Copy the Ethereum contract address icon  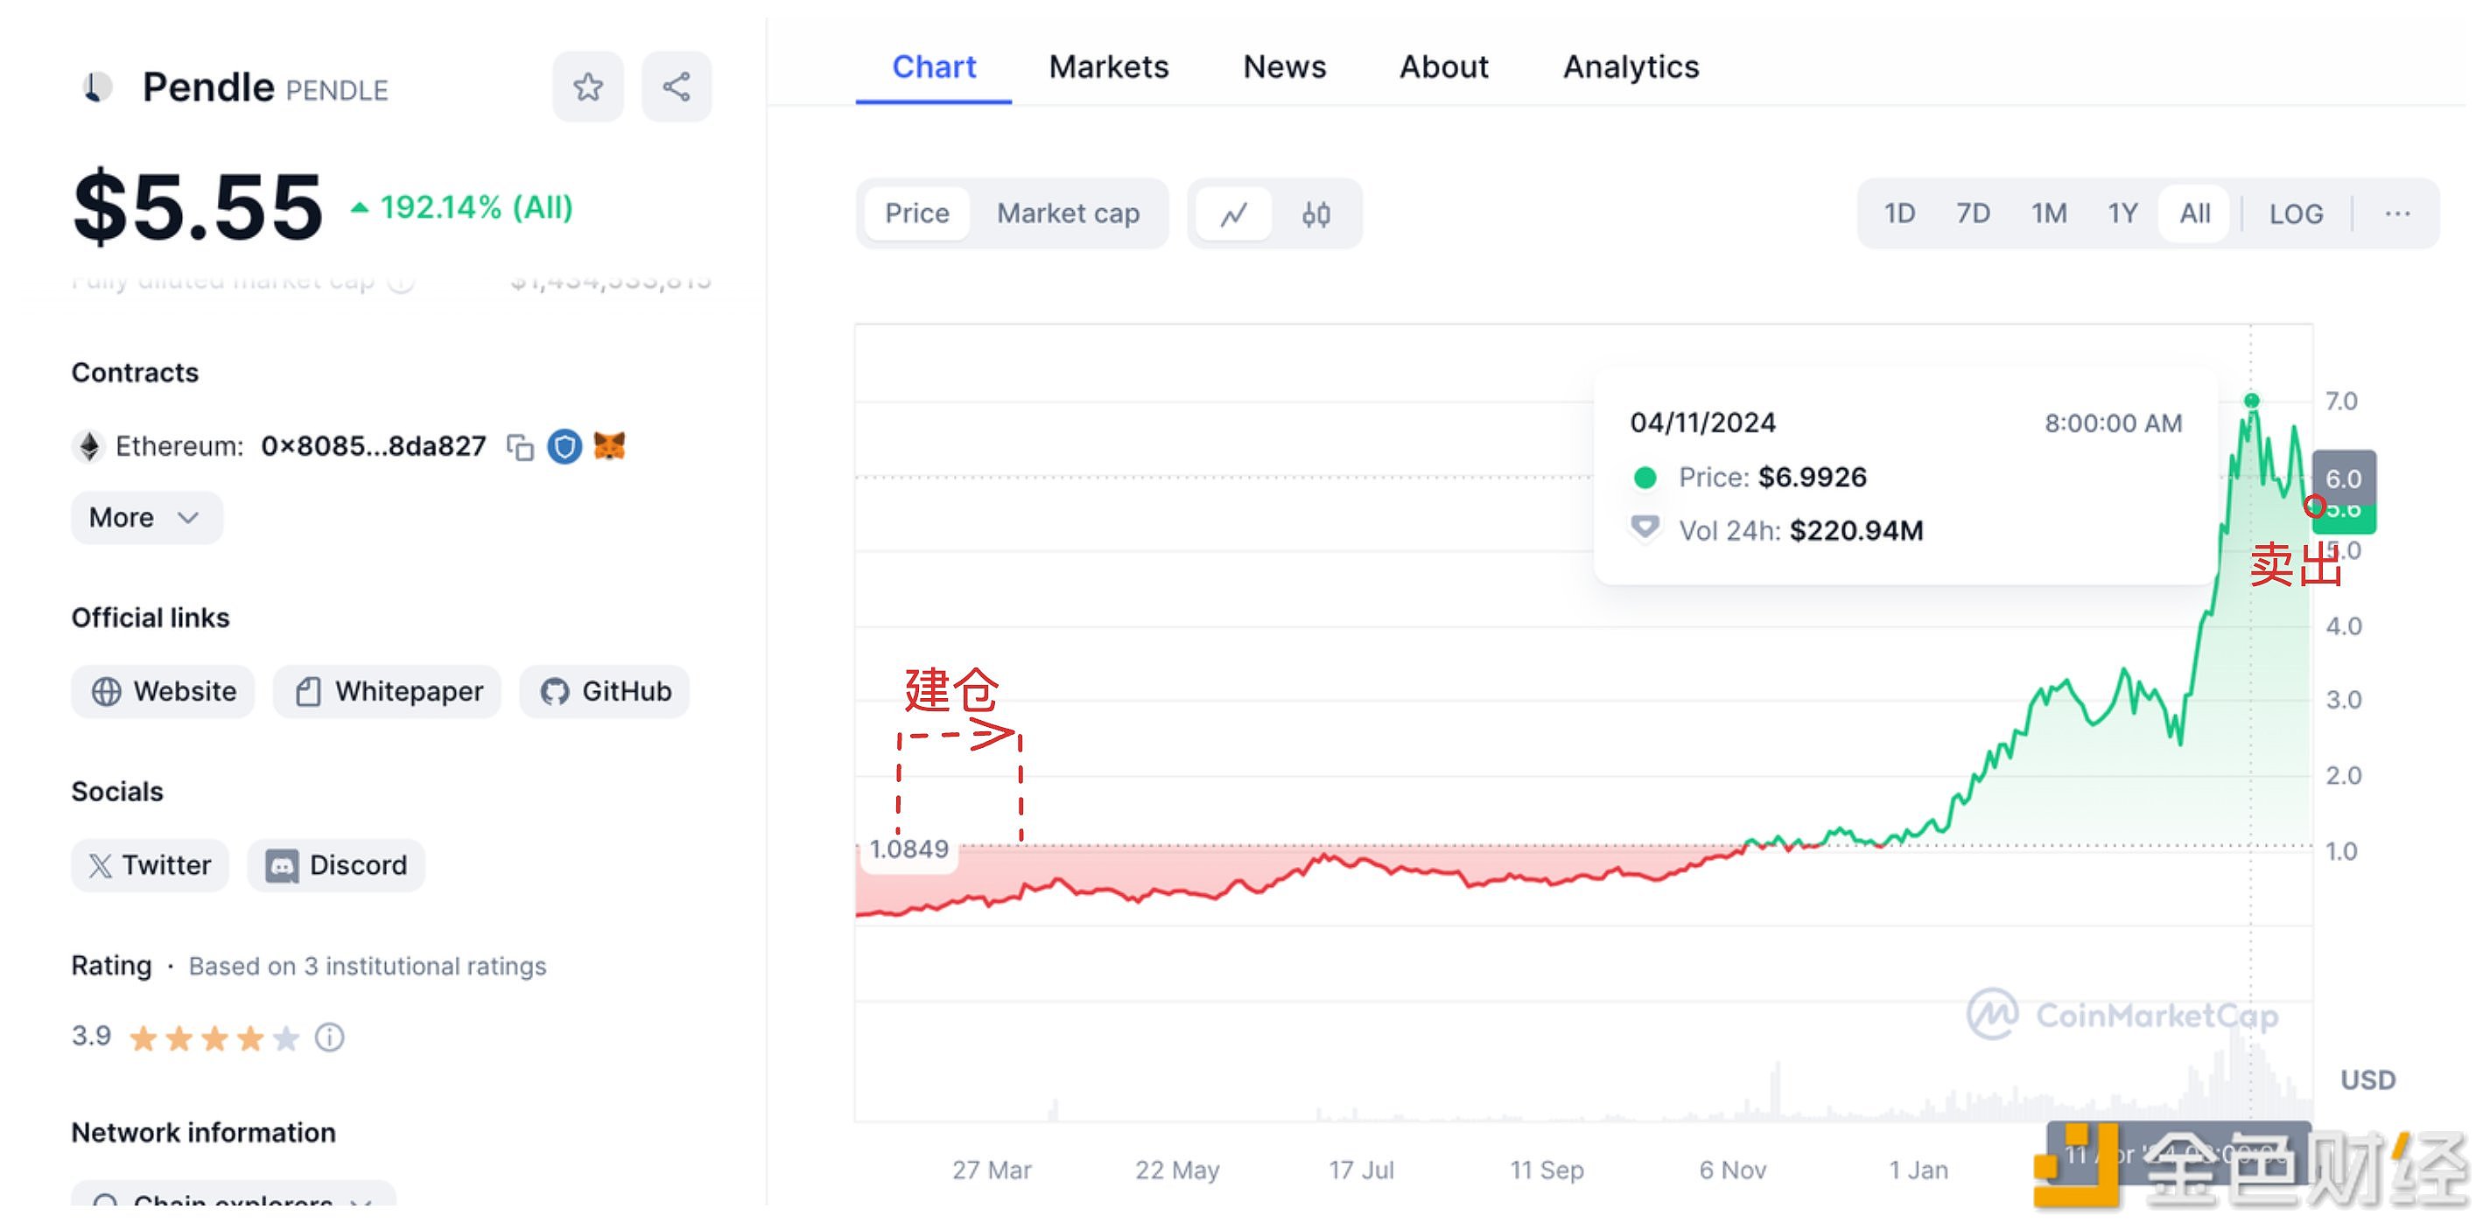(x=521, y=447)
